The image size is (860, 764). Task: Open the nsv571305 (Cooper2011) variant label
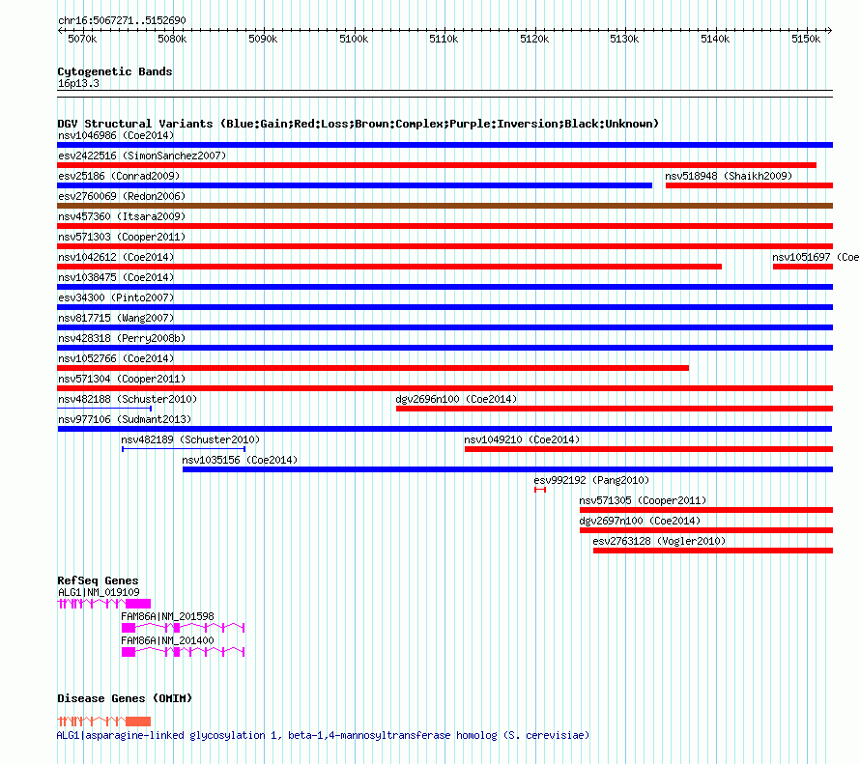tap(643, 500)
